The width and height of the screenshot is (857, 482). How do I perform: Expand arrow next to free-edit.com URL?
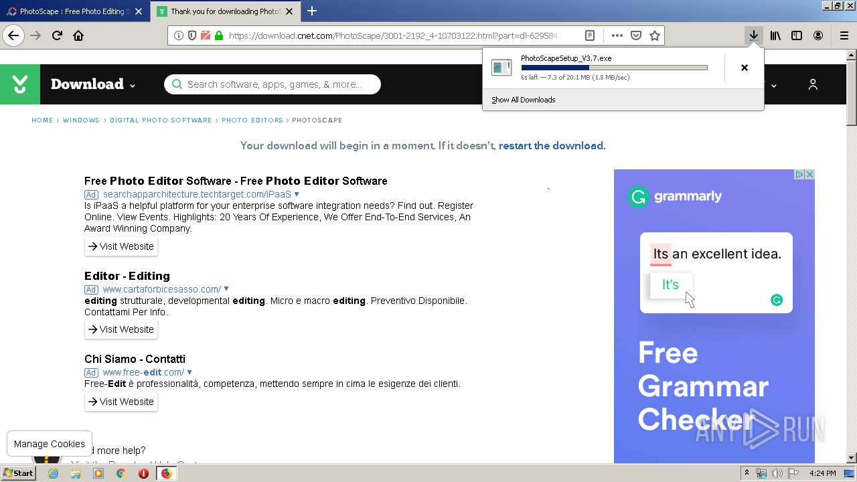click(x=189, y=372)
